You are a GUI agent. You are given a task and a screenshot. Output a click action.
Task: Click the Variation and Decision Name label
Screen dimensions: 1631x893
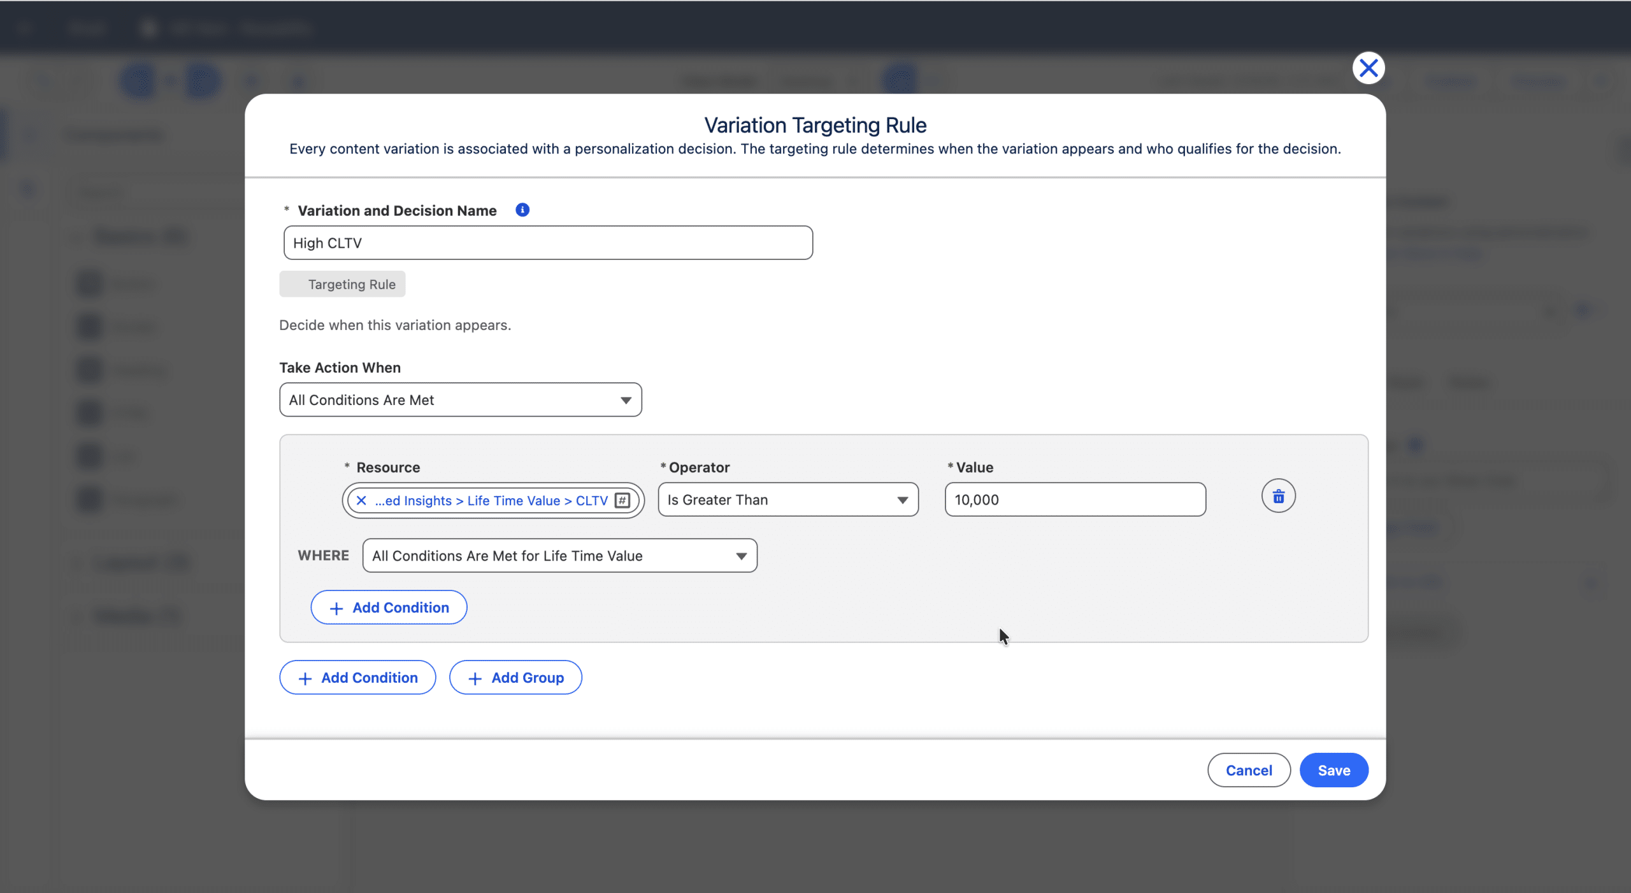396,211
